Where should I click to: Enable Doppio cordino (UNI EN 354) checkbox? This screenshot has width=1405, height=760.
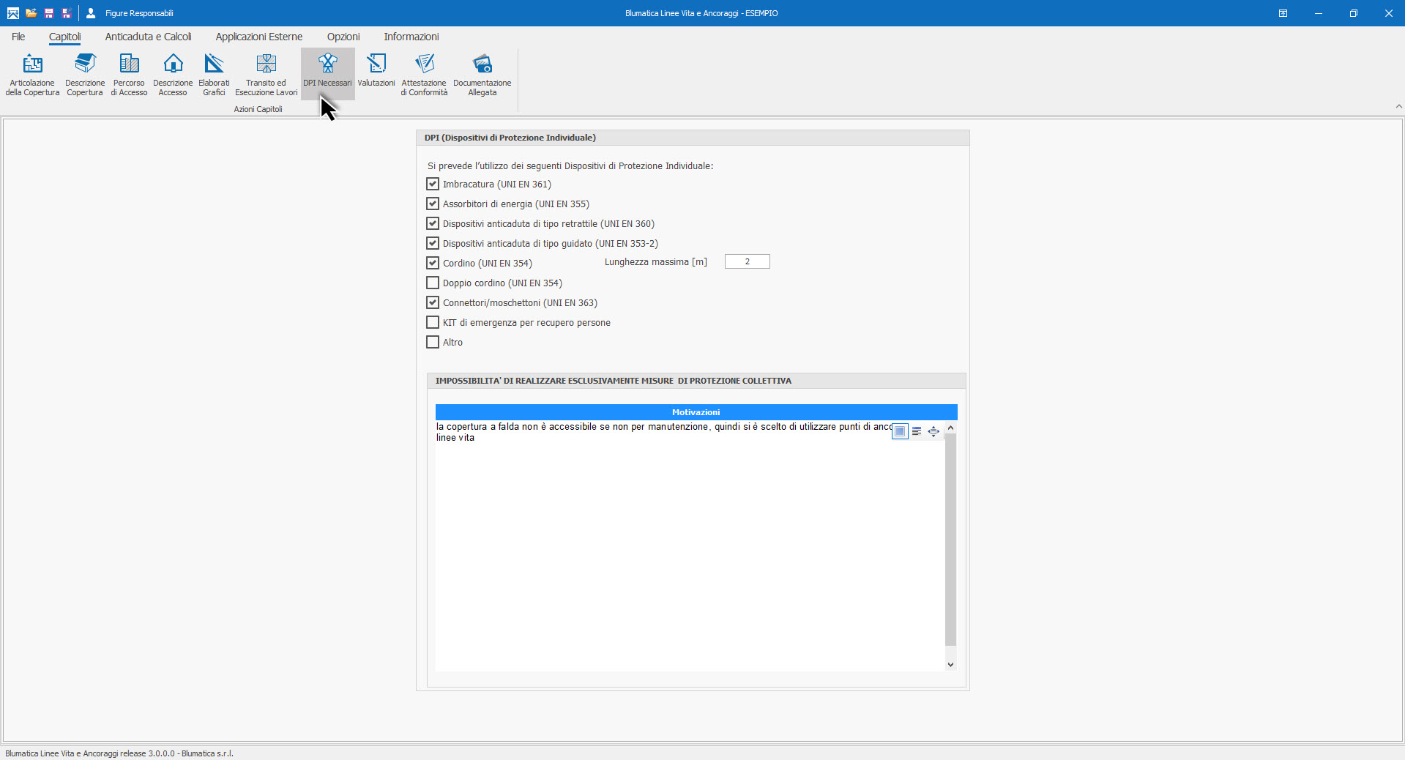pos(433,283)
